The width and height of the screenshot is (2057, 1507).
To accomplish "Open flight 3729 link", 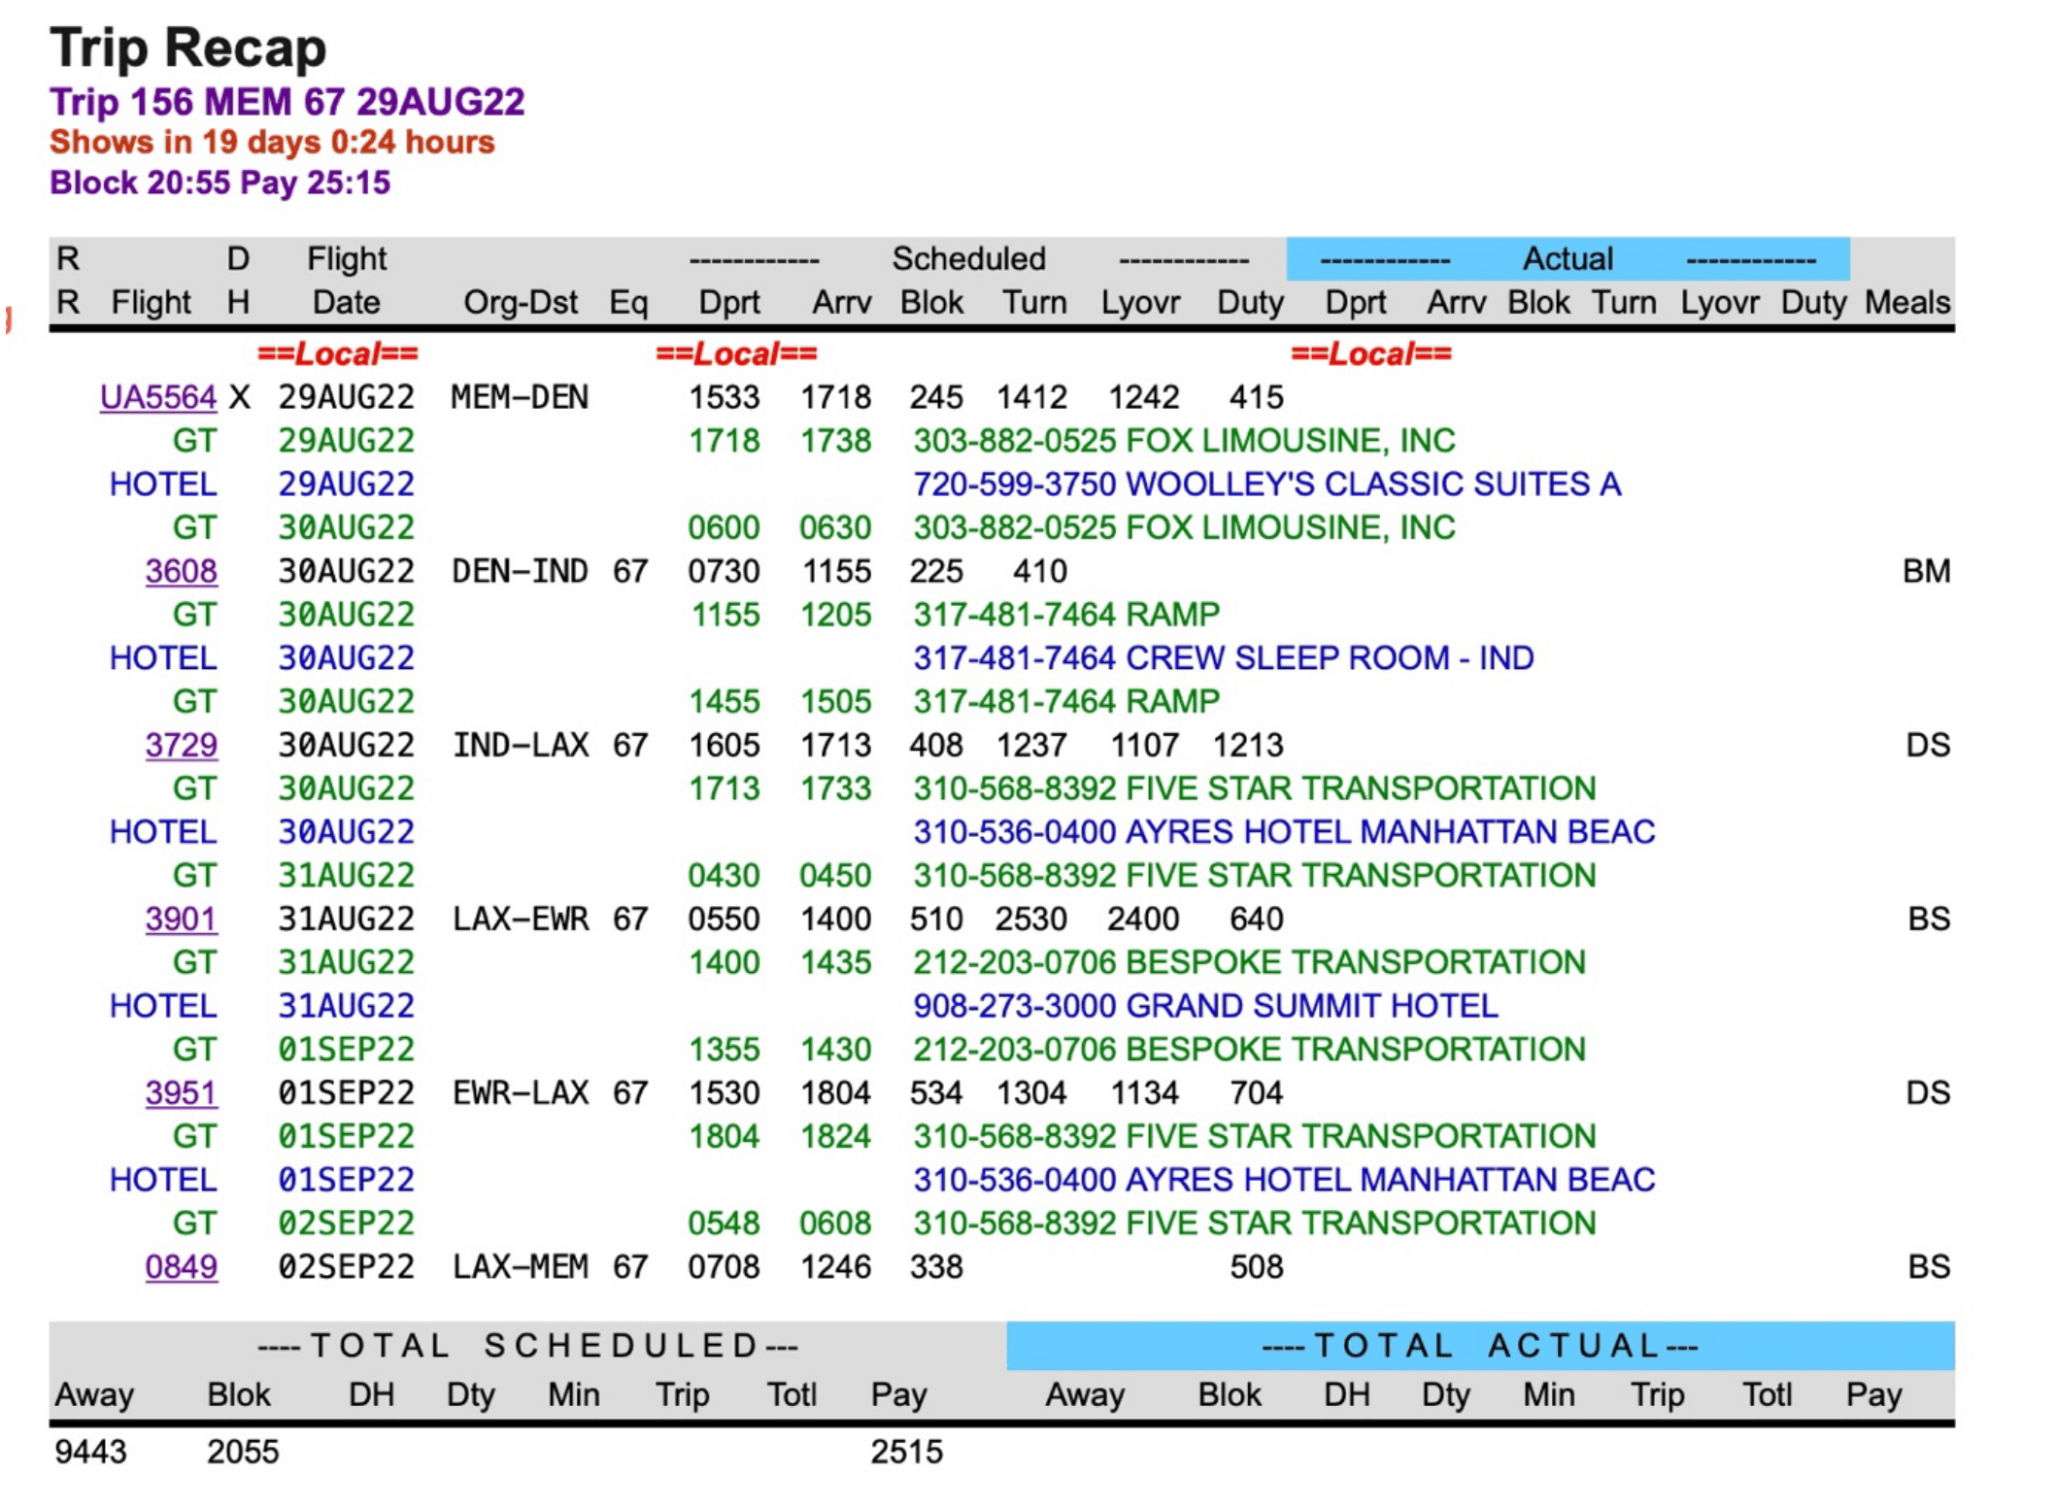I will pyautogui.click(x=181, y=745).
